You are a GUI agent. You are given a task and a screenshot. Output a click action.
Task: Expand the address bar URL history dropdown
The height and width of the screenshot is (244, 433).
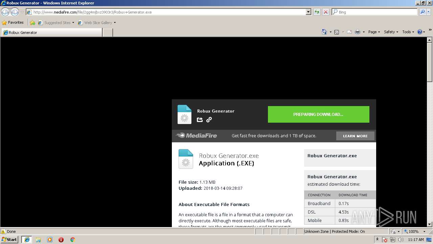click(308, 12)
